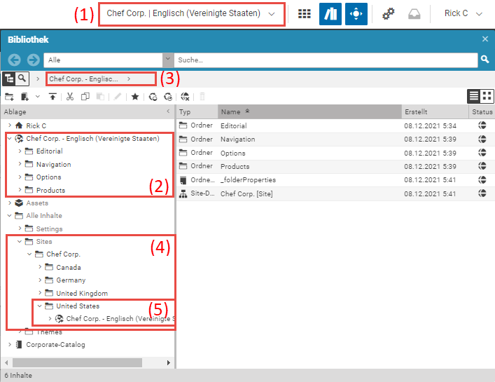The image size is (495, 382).
Task: Click the scissors cut icon
Action: tap(70, 97)
